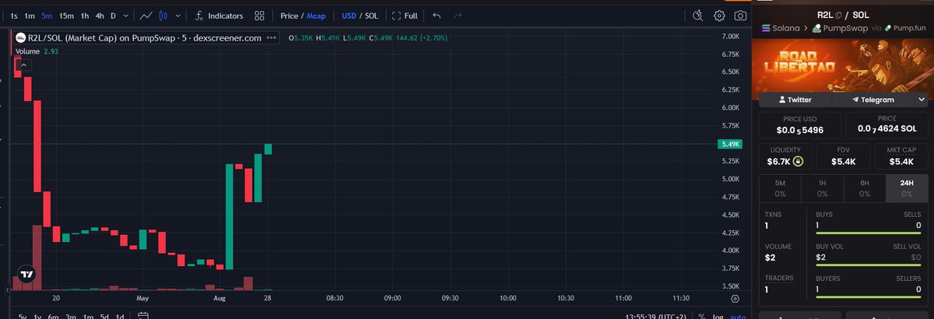This screenshot has width=934, height=319.
Task: Toggle the percent scale
Action: 702,316
